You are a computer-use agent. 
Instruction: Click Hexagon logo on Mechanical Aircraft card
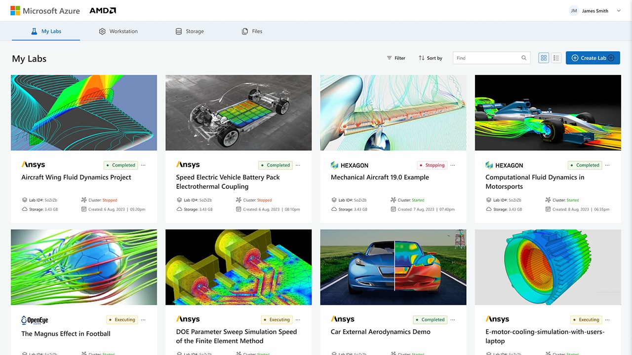[350, 165]
